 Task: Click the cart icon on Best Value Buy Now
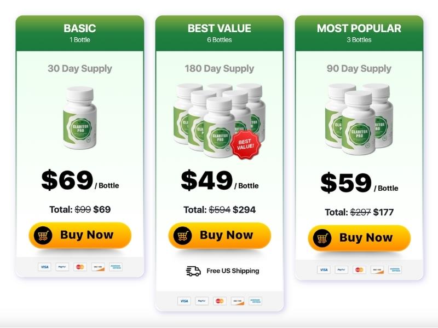(x=182, y=236)
